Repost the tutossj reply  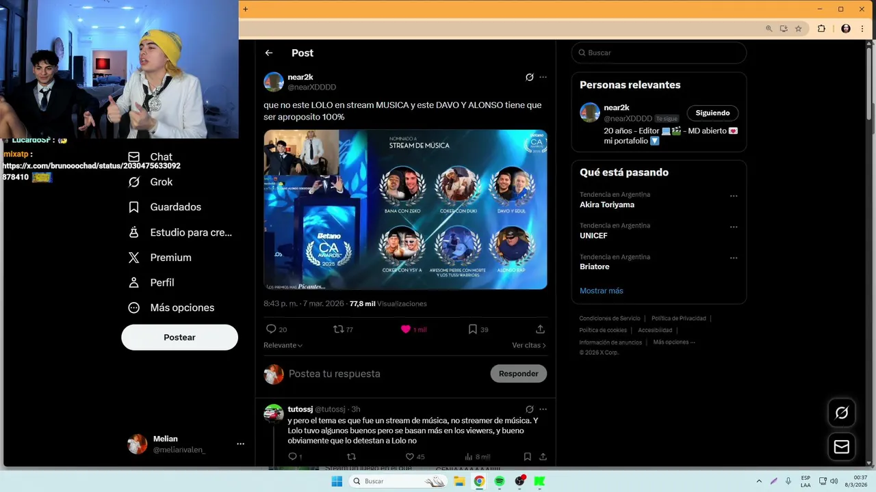coord(351,456)
